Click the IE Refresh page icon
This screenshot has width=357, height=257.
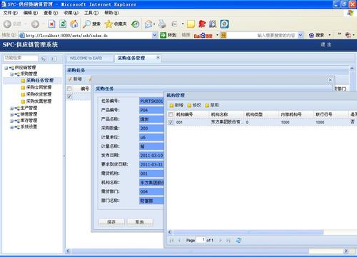[x=63, y=24]
